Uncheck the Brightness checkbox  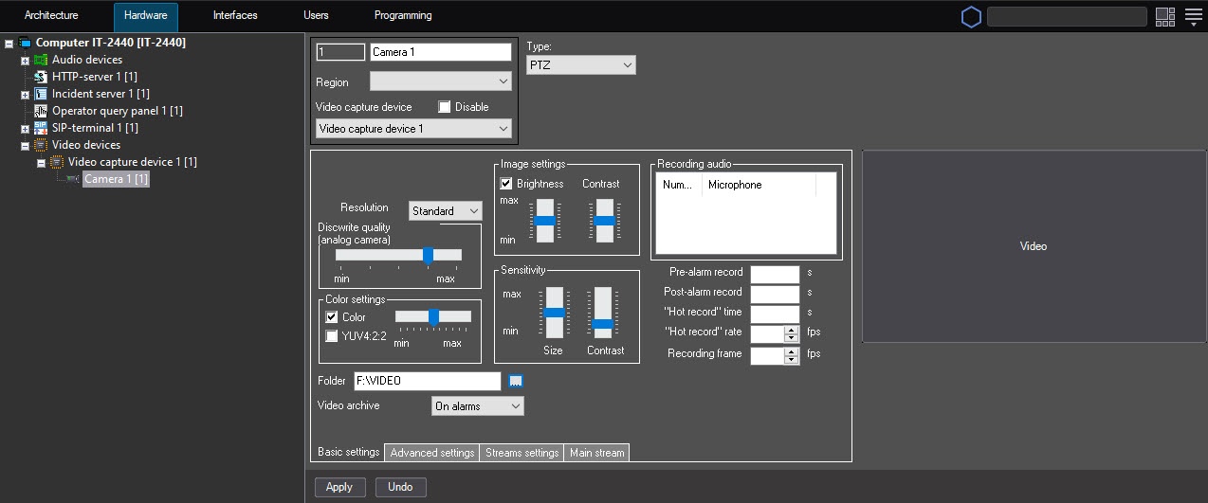(x=506, y=184)
